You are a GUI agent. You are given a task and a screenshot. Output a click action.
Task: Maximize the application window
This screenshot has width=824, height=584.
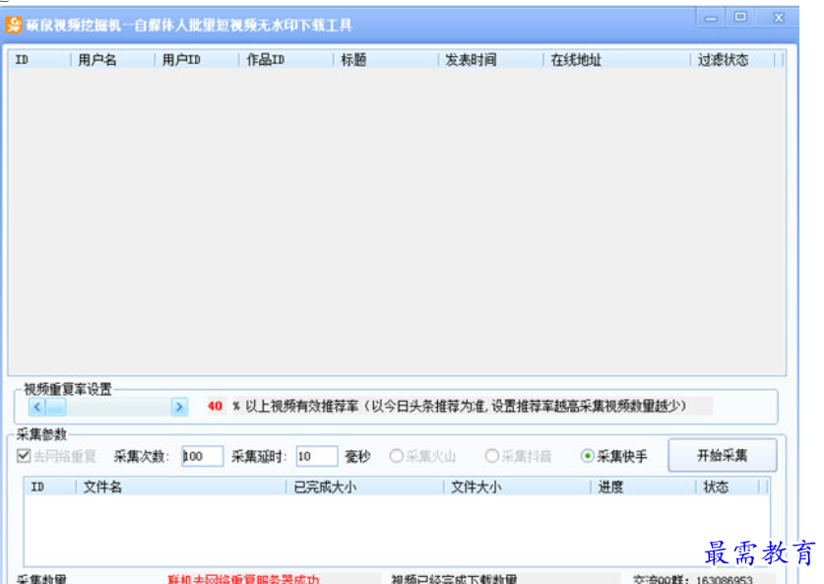tap(740, 18)
